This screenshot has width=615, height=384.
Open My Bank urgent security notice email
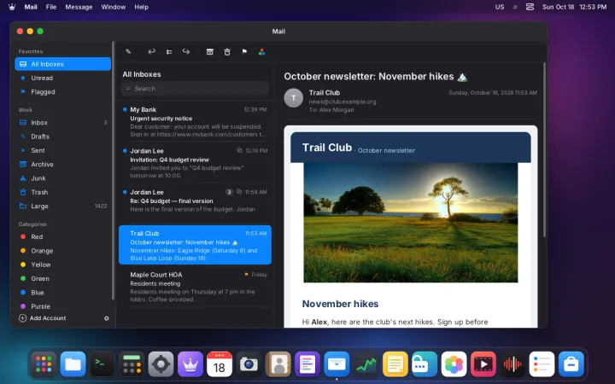(x=195, y=121)
